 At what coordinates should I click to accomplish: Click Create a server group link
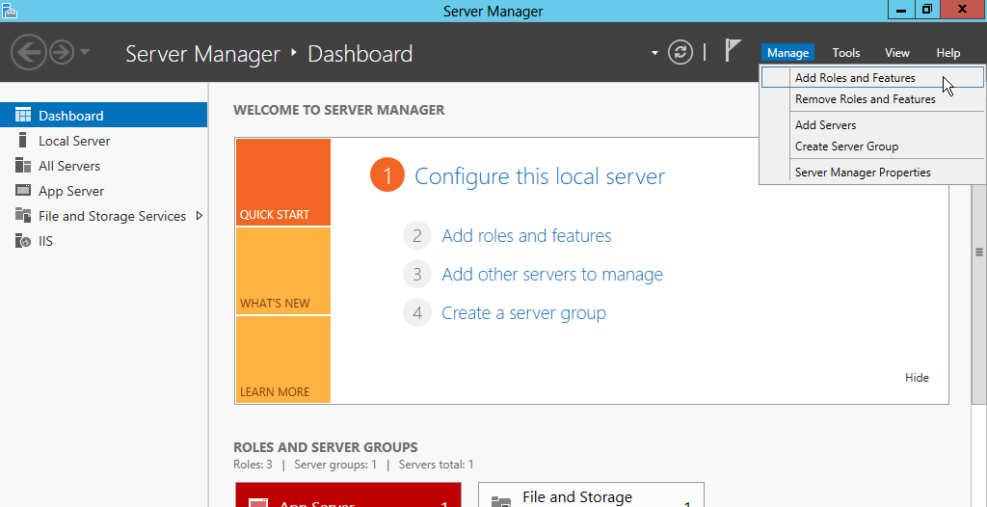[523, 313]
